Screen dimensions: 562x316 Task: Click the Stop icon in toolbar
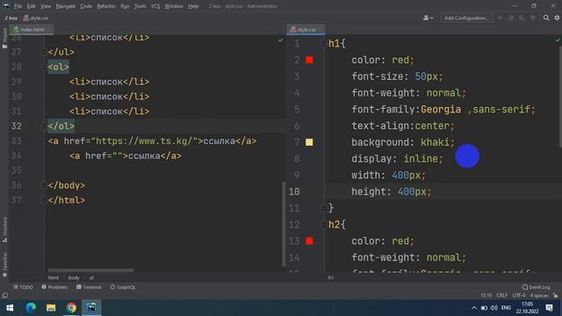pos(533,18)
